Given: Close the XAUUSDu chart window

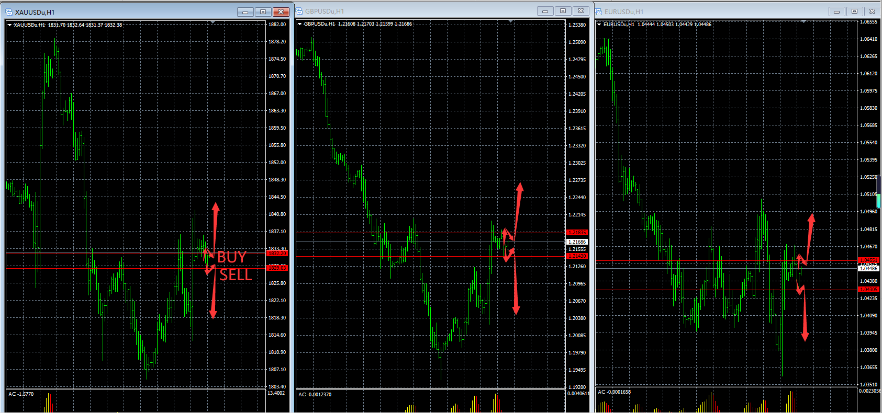Looking at the screenshot, I should 281,12.
